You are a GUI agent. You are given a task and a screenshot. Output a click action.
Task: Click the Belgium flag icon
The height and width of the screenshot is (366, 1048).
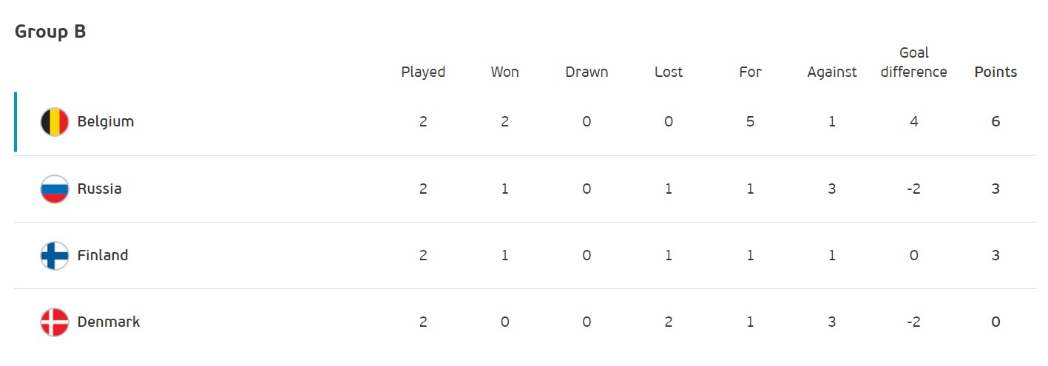coord(54,122)
